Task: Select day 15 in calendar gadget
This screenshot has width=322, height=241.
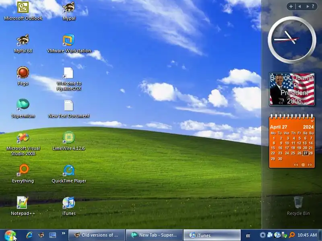Action: (x=273, y=148)
